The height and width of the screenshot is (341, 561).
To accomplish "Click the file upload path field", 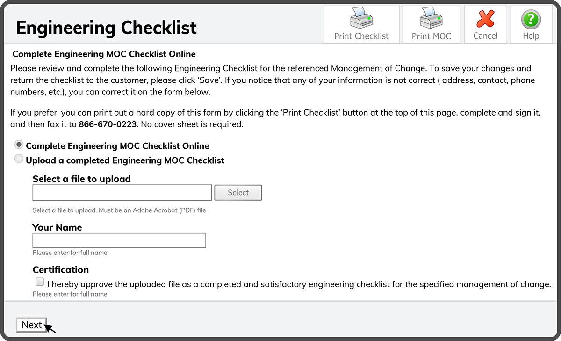I will (x=122, y=192).
